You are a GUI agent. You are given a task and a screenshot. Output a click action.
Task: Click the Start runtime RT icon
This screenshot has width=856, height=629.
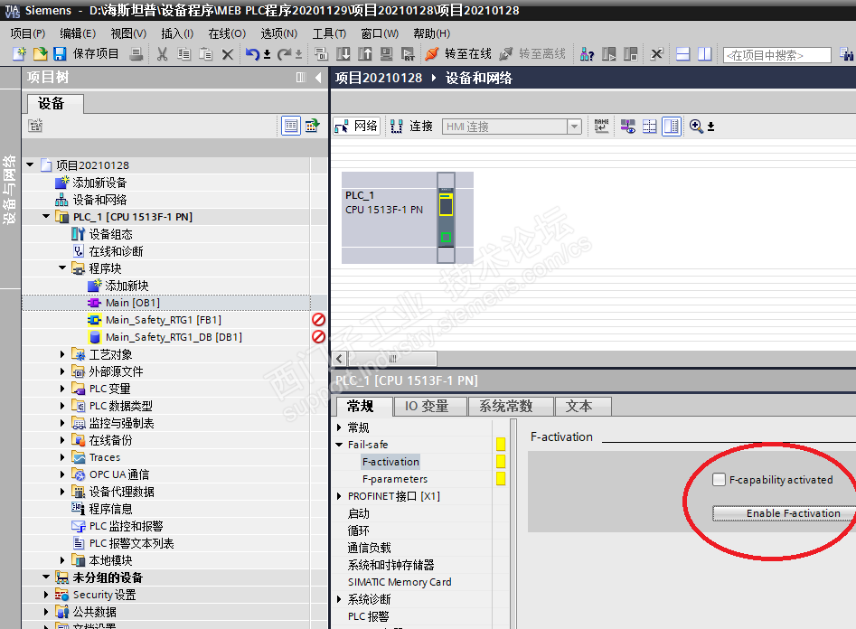coord(408,54)
